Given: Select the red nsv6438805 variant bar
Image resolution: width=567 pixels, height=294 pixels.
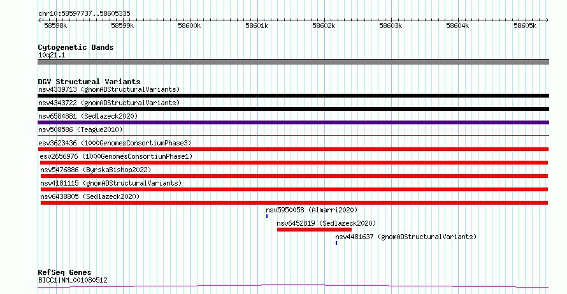Looking at the screenshot, I should (294, 203).
